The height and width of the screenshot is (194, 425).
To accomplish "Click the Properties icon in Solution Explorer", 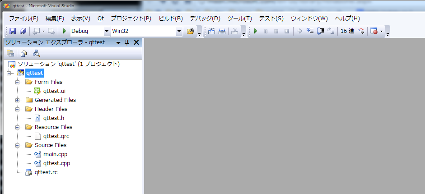I will pos(10,53).
